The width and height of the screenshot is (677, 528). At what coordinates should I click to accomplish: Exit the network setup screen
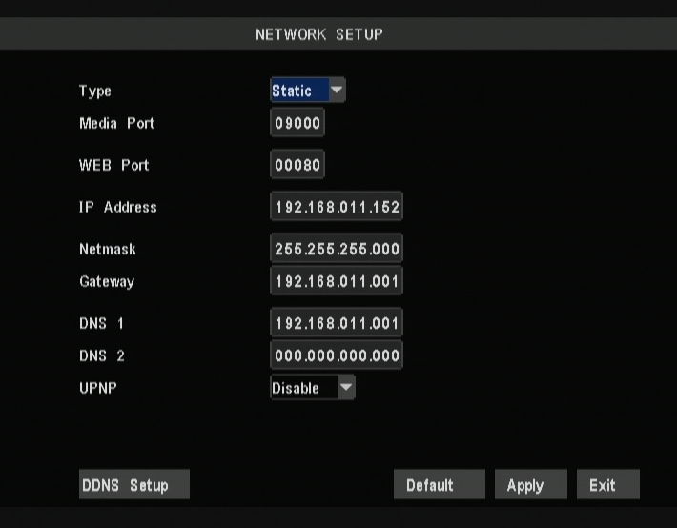click(607, 485)
